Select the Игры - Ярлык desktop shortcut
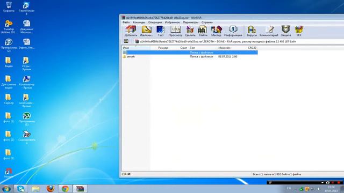 (26, 64)
